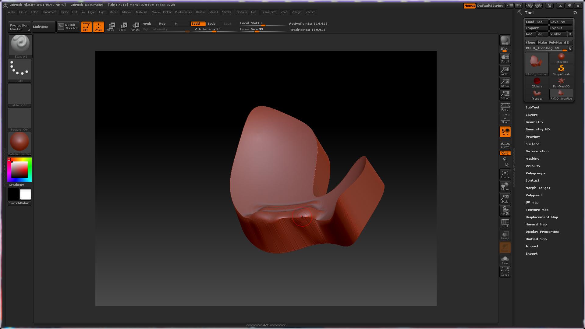Disable the Local transform toggle
Screen dimensions: 585x329
coord(505,132)
